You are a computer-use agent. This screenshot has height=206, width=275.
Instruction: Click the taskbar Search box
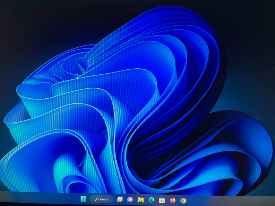coord(101,199)
